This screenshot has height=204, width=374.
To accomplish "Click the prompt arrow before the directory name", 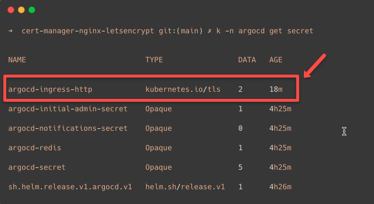I will click(x=10, y=31).
